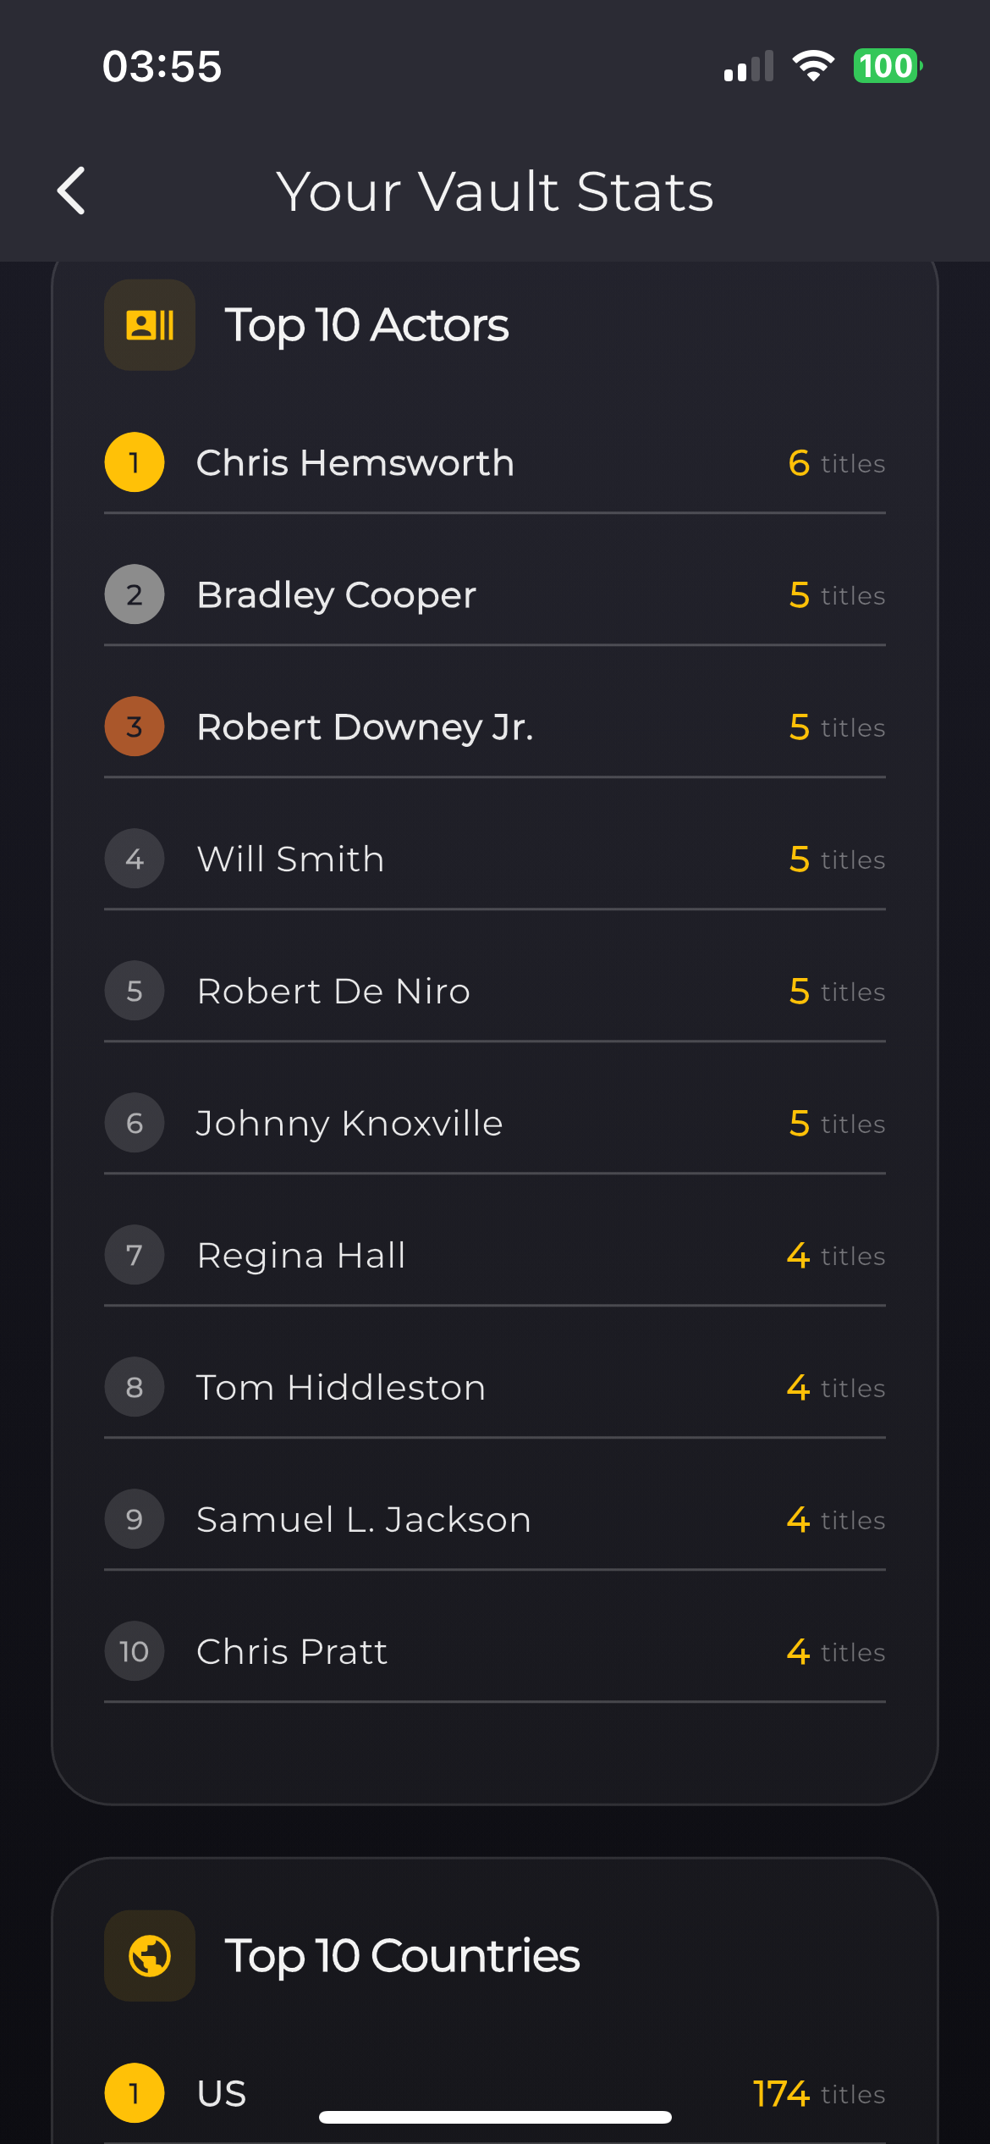Image resolution: width=990 pixels, height=2144 pixels.
Task: Select Chris Hemsworth in actors list
Action: click(355, 463)
